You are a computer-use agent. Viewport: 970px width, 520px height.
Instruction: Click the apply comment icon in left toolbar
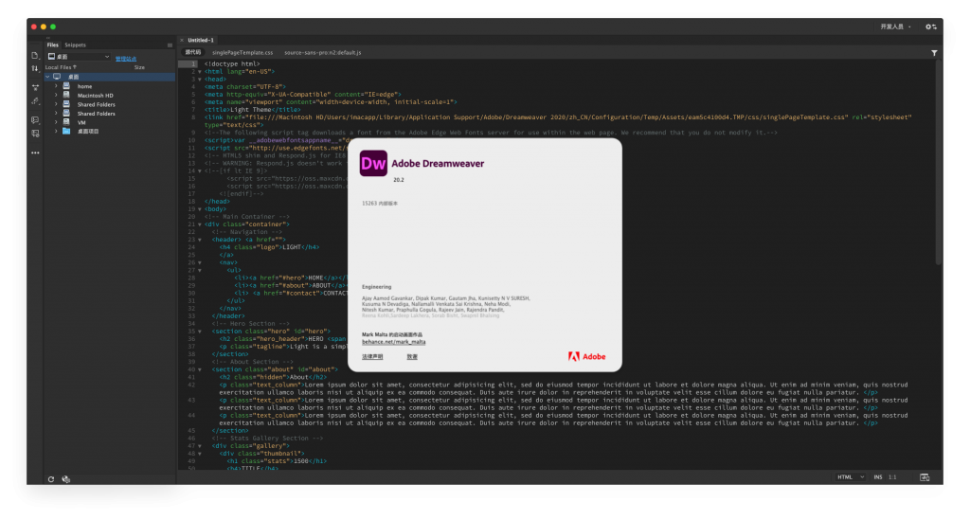click(x=35, y=120)
